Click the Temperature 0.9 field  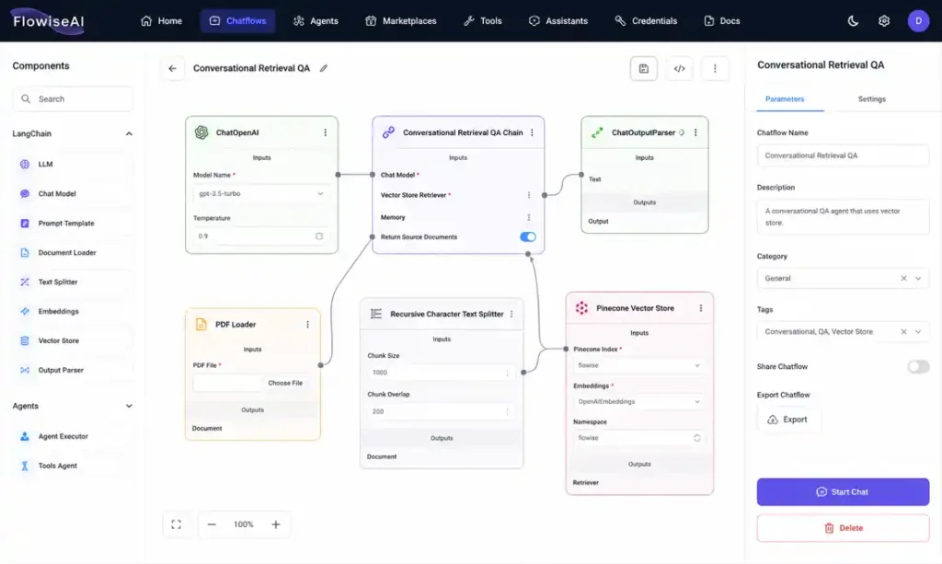pos(260,236)
